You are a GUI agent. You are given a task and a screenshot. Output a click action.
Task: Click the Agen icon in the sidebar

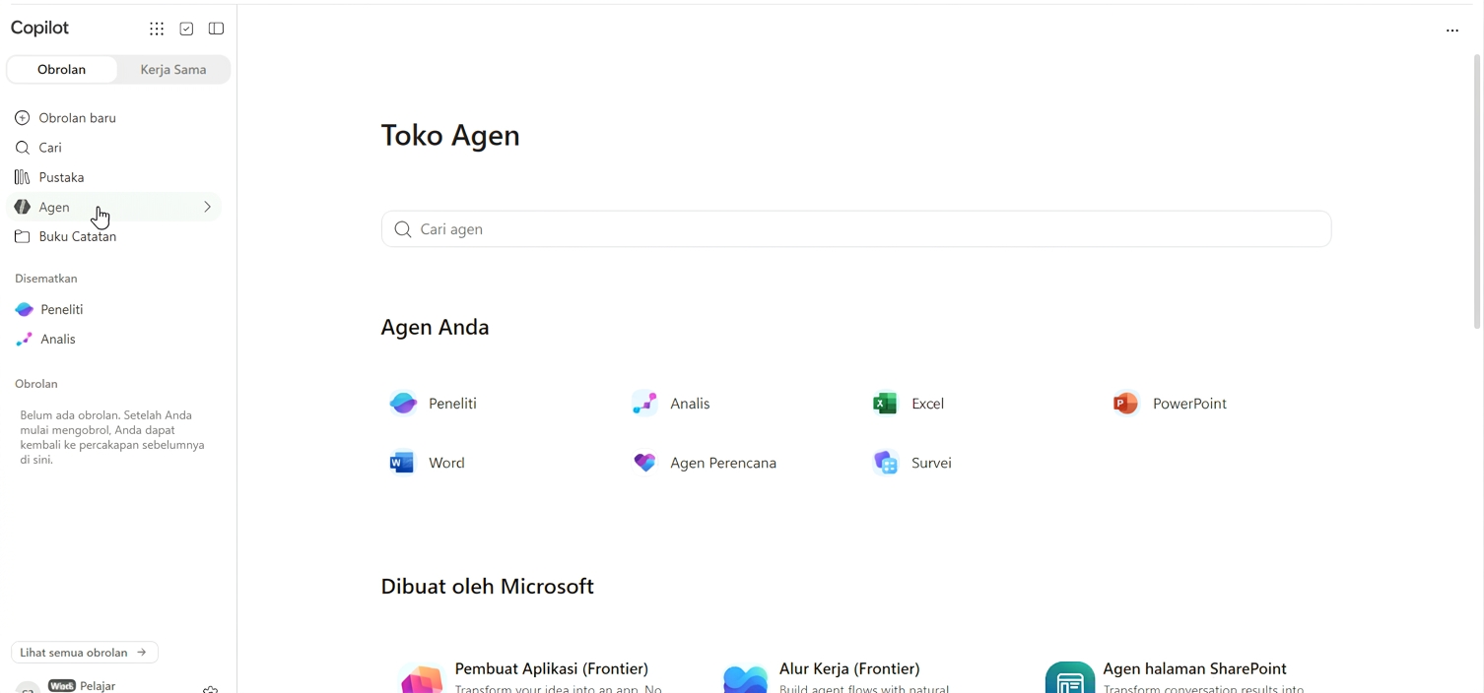23,207
